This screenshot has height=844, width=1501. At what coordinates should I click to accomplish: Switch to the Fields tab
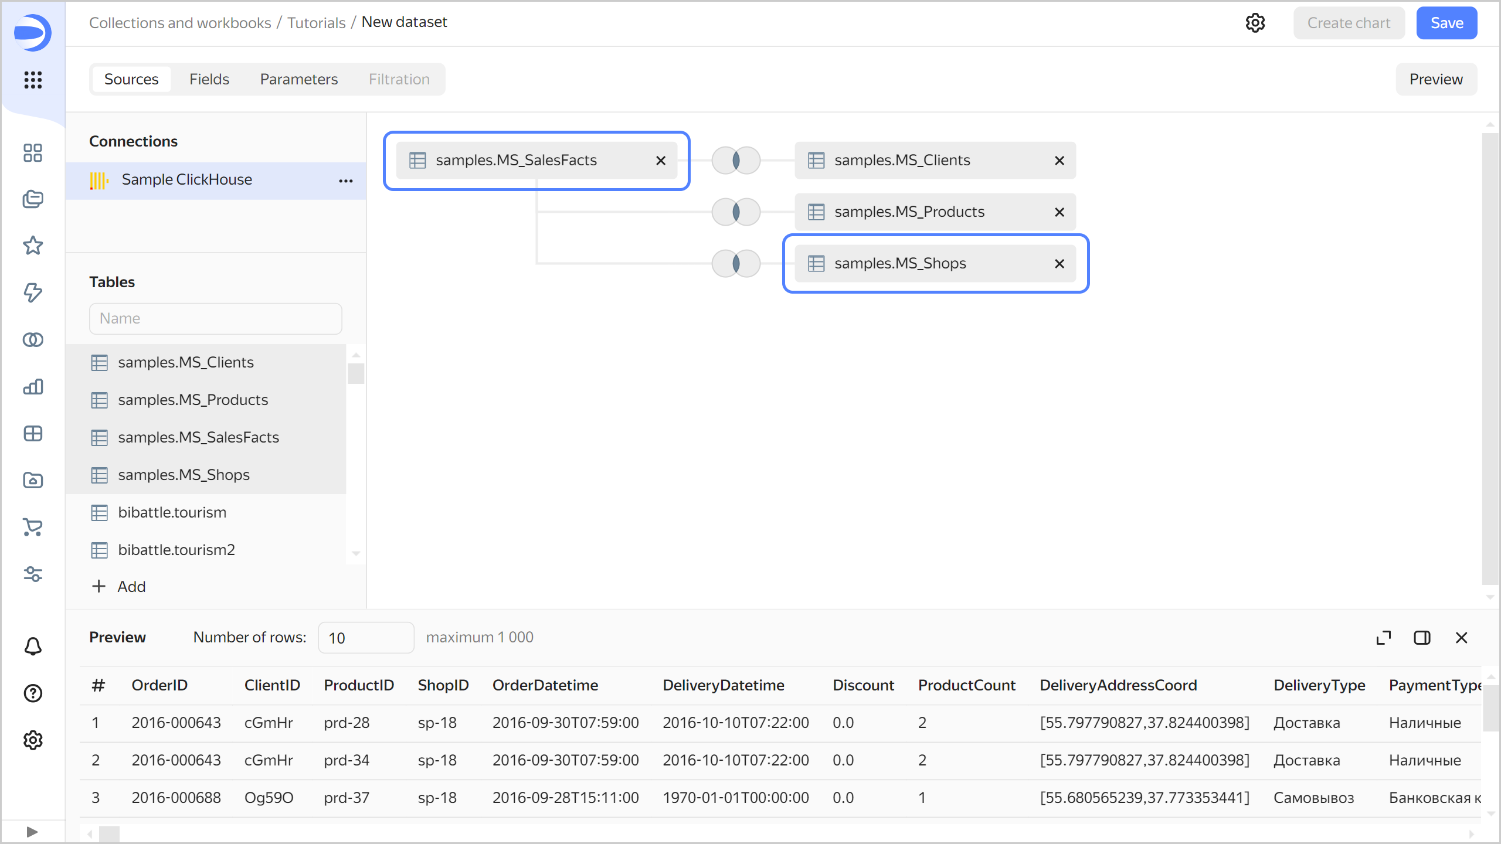click(x=209, y=79)
